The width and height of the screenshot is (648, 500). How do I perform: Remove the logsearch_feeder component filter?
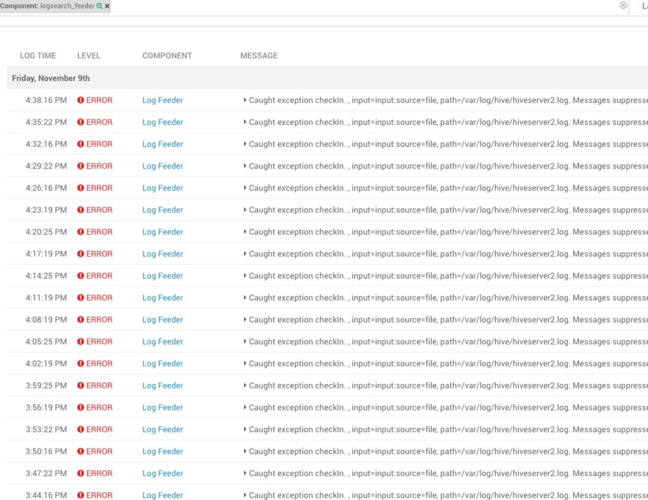[x=107, y=6]
